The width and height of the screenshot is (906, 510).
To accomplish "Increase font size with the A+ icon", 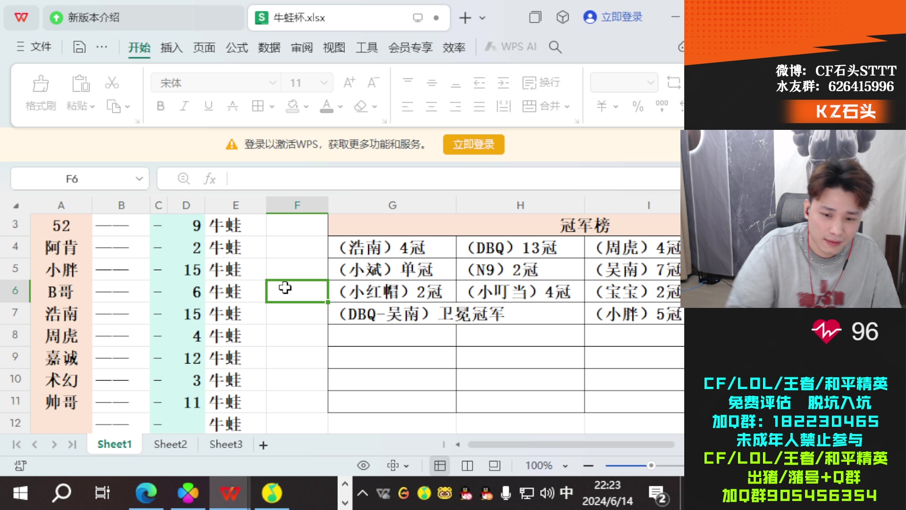I will coord(349,82).
